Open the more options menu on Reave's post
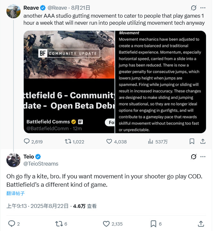The width and height of the screenshot is (214, 231). (203, 8)
